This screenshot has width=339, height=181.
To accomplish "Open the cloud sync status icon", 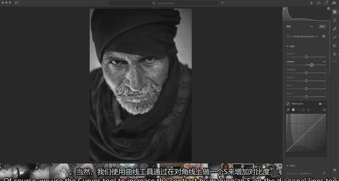I will point(334,3).
